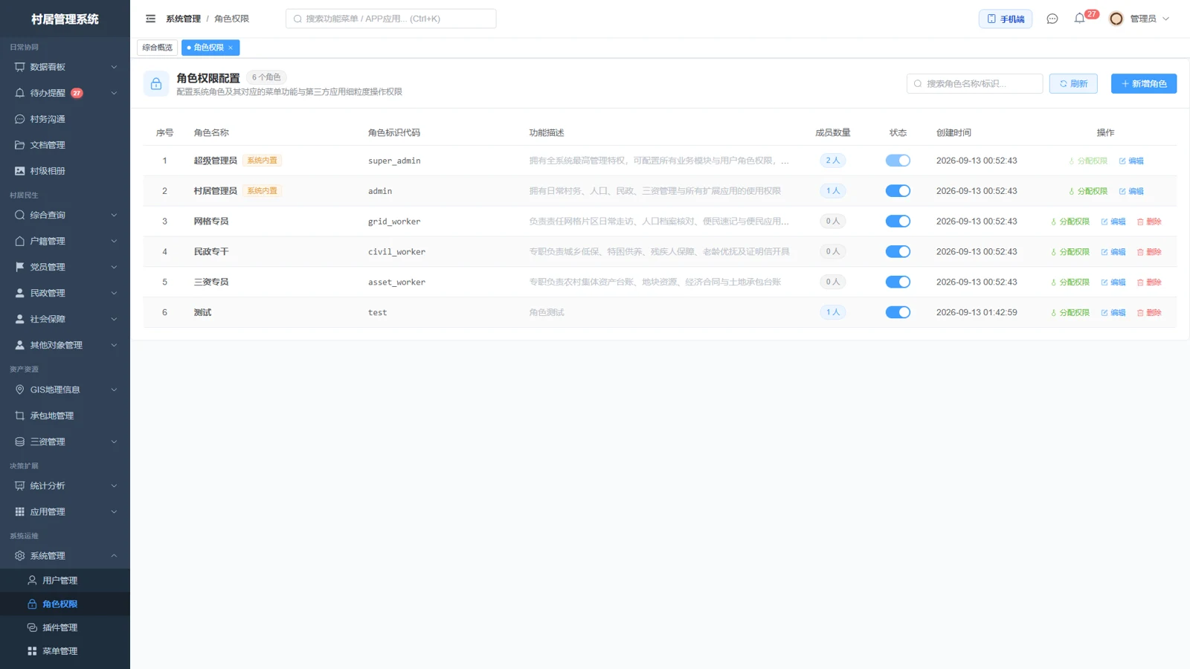1190x669 pixels.
Task: Disable the 民政专干 role status switch
Action: (898, 252)
